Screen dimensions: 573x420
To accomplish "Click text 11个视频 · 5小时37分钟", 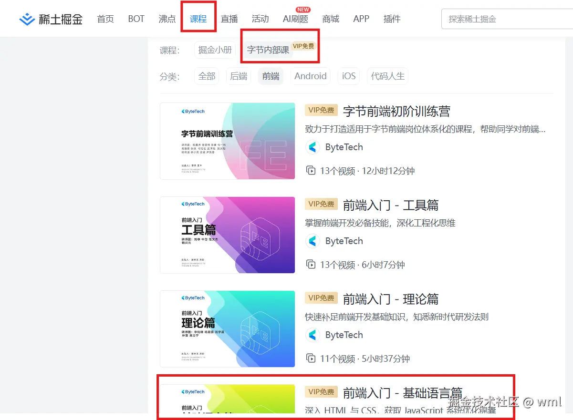I will (365, 359).
